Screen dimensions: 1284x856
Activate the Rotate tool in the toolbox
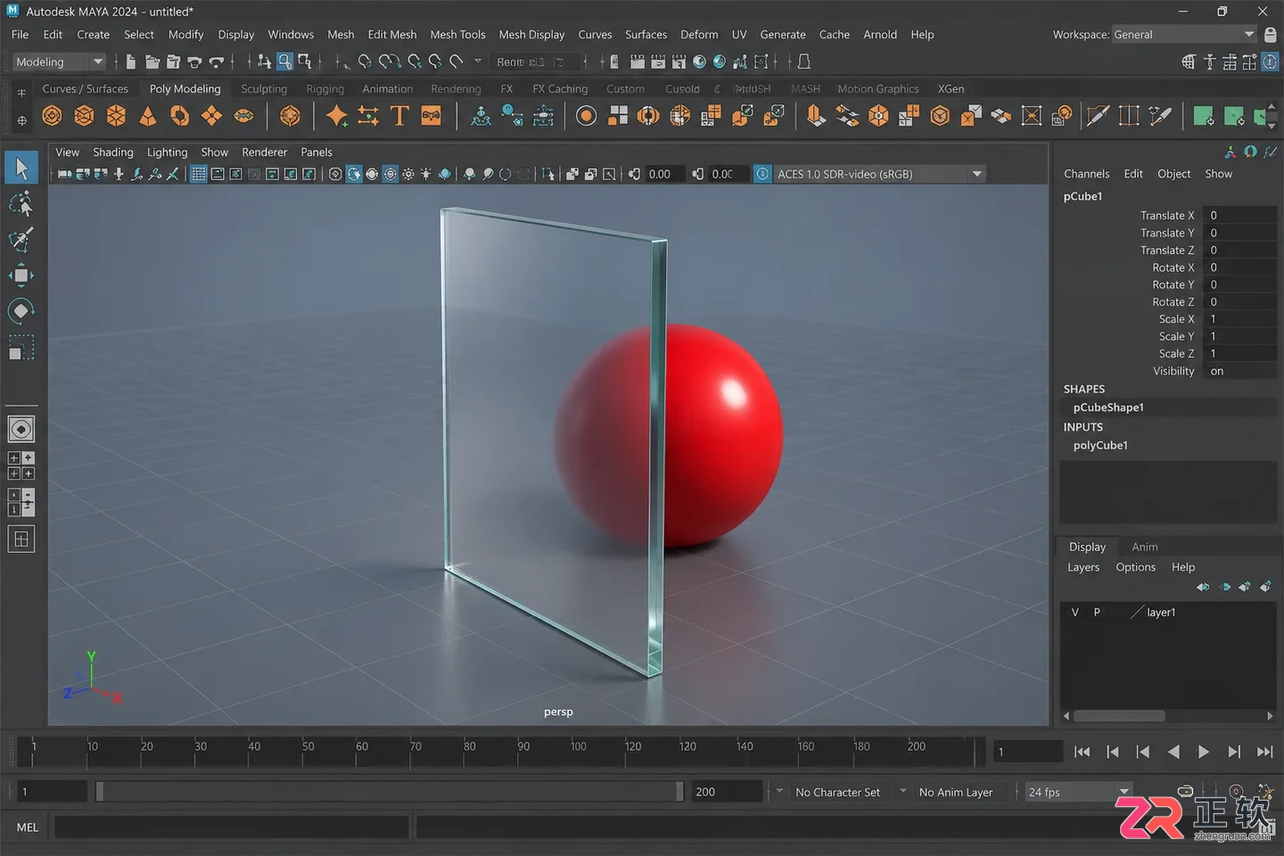tap(21, 310)
